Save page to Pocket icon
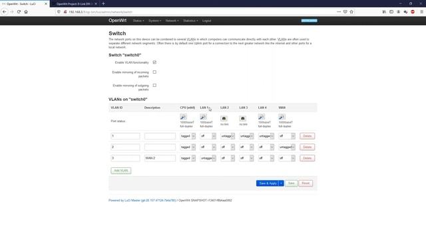The width and height of the screenshot is (426, 239). tap(345, 12)
